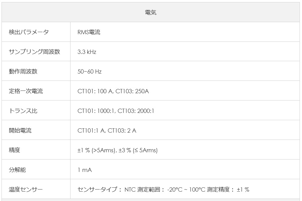Click the サンプリング周波数 row label
The height and width of the screenshot is (201, 302).
pos(34,52)
